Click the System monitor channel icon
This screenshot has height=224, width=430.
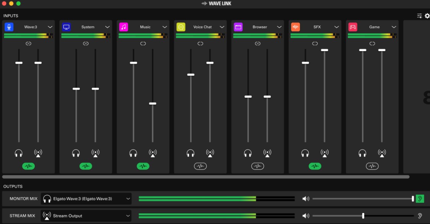pos(66,27)
